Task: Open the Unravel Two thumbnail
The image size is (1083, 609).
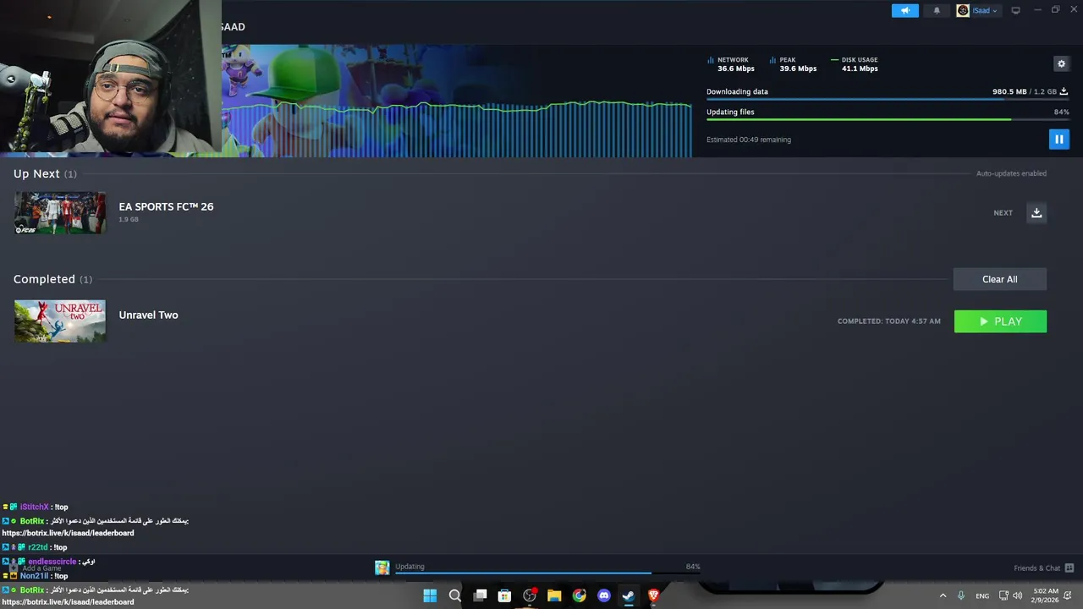Action: [x=60, y=321]
